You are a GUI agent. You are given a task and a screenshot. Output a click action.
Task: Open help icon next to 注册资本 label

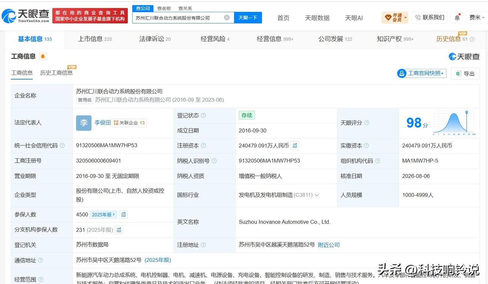click(203, 145)
